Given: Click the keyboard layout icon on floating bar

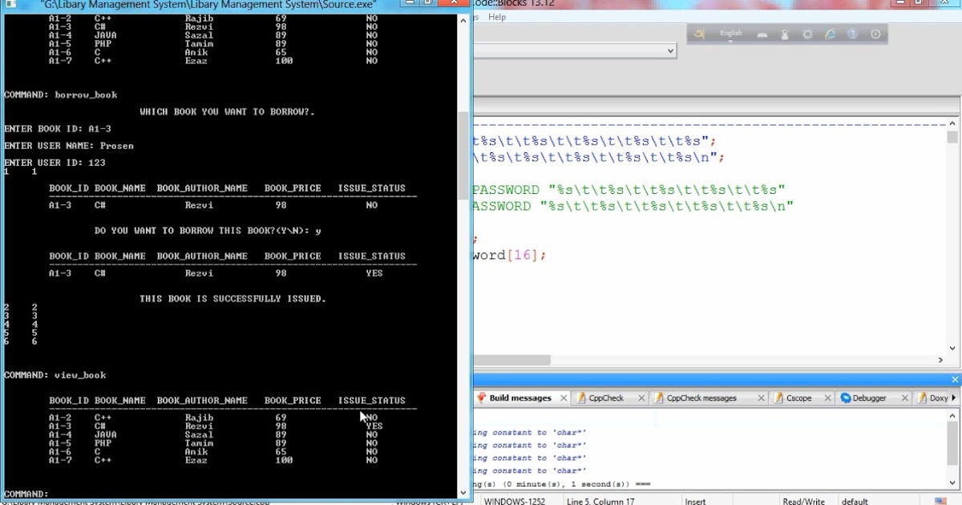Looking at the screenshot, I should (762, 35).
